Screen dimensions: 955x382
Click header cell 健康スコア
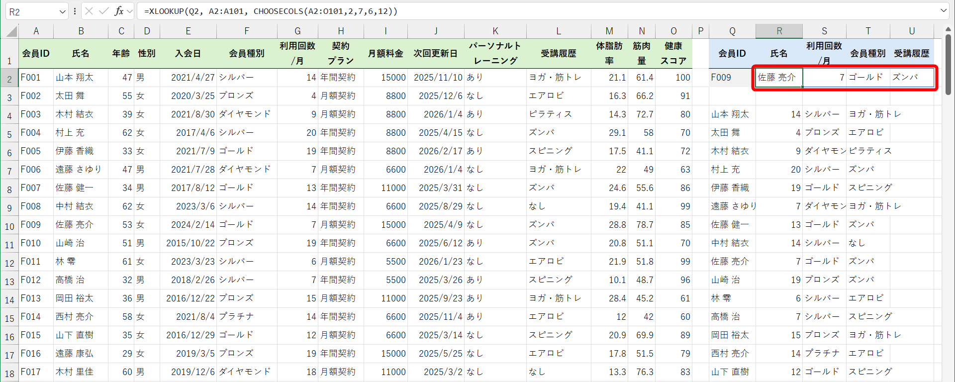pyautogui.click(x=673, y=53)
